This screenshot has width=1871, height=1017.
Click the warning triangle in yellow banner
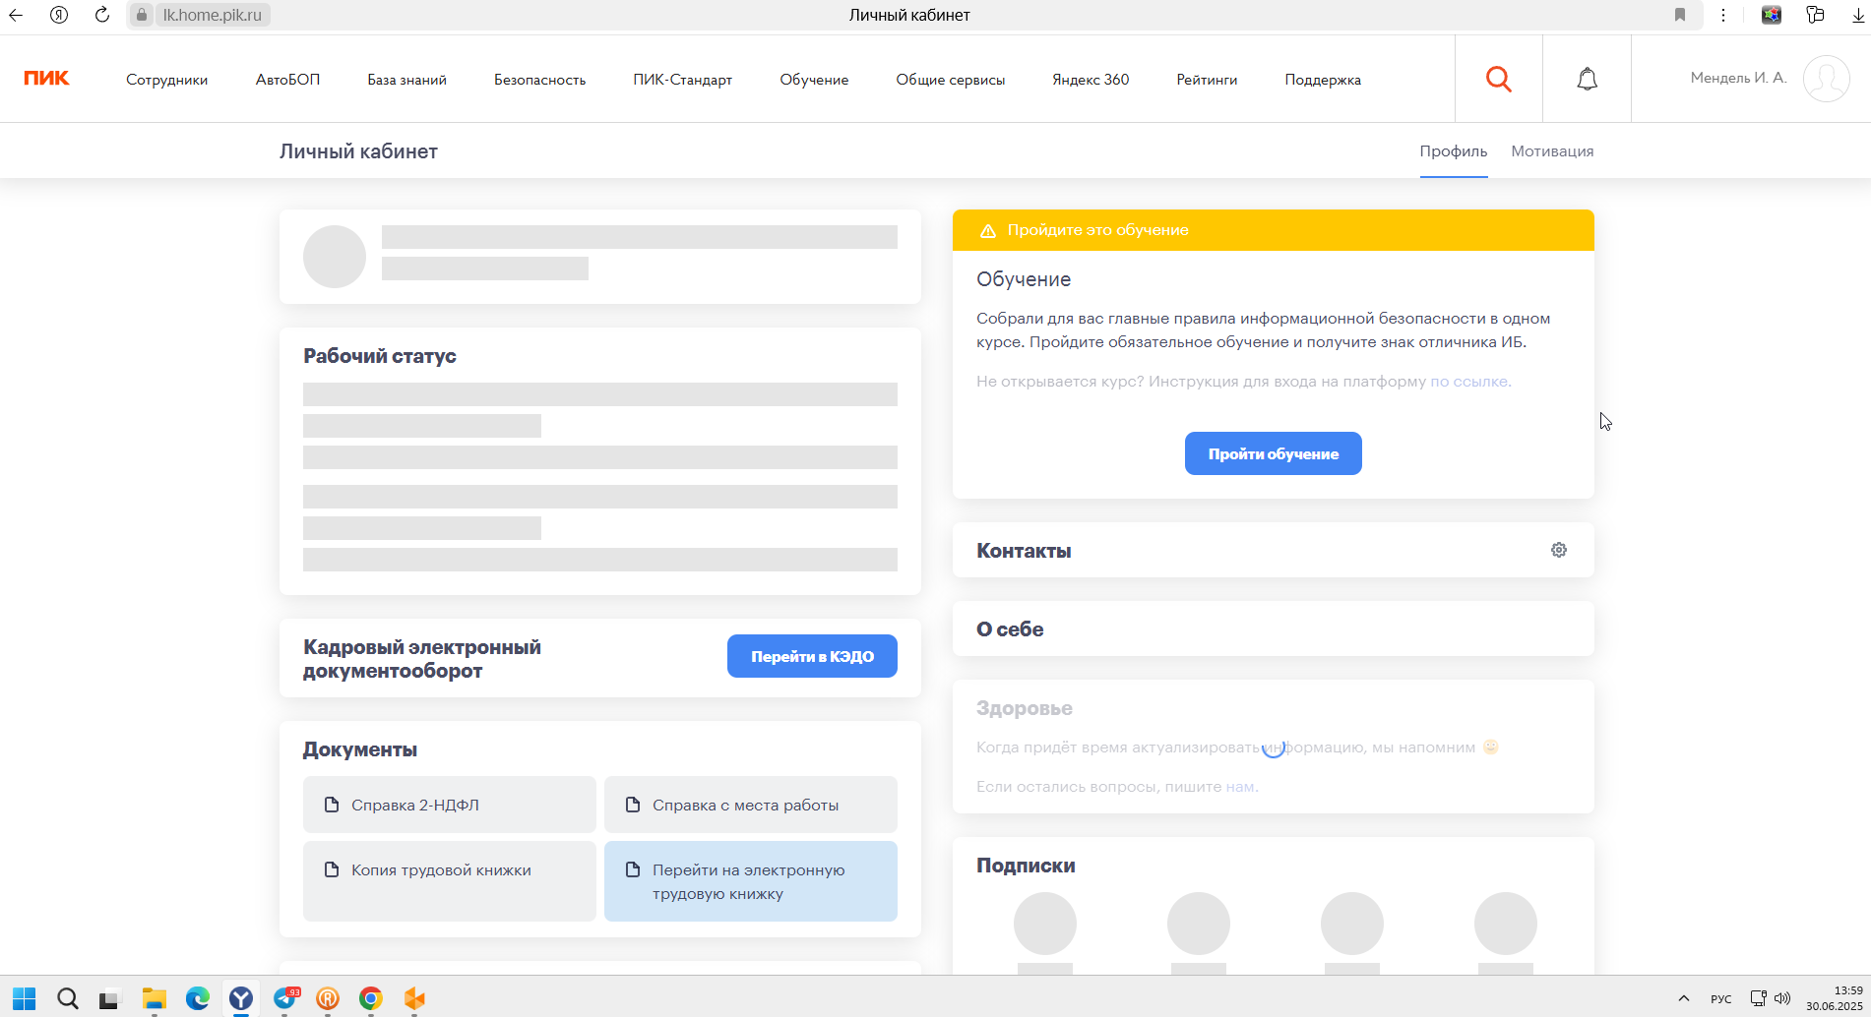click(988, 230)
